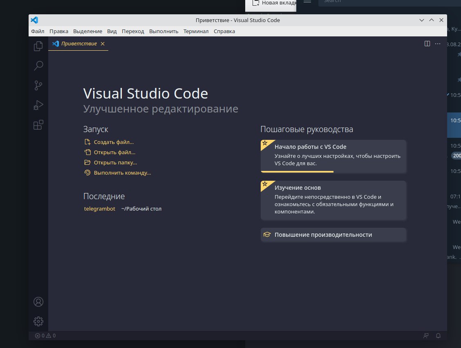
Task: Open the Выполнить menu
Action: click(x=164, y=31)
